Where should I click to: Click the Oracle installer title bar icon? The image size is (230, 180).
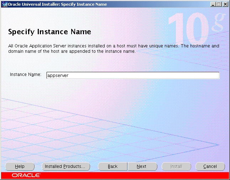tap(4, 4)
